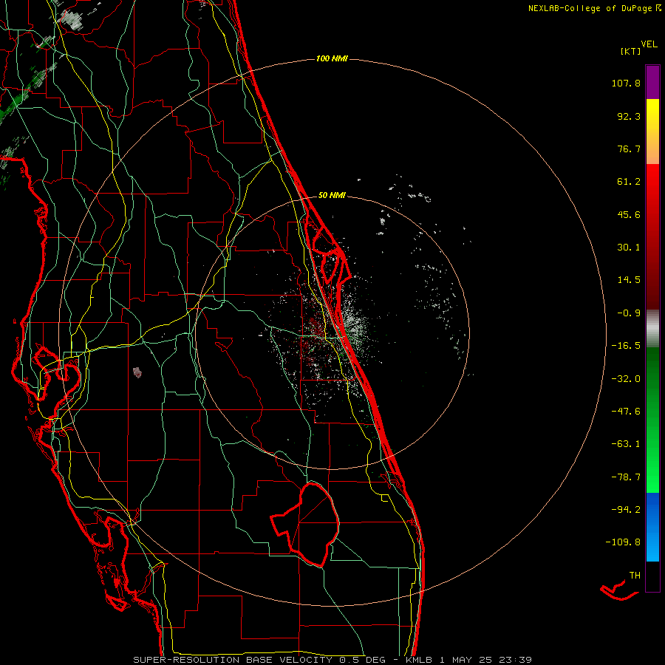Image resolution: width=665 pixels, height=665 pixels.
Task: Click the KMLB station identifier in the caption
Action: tap(420, 660)
